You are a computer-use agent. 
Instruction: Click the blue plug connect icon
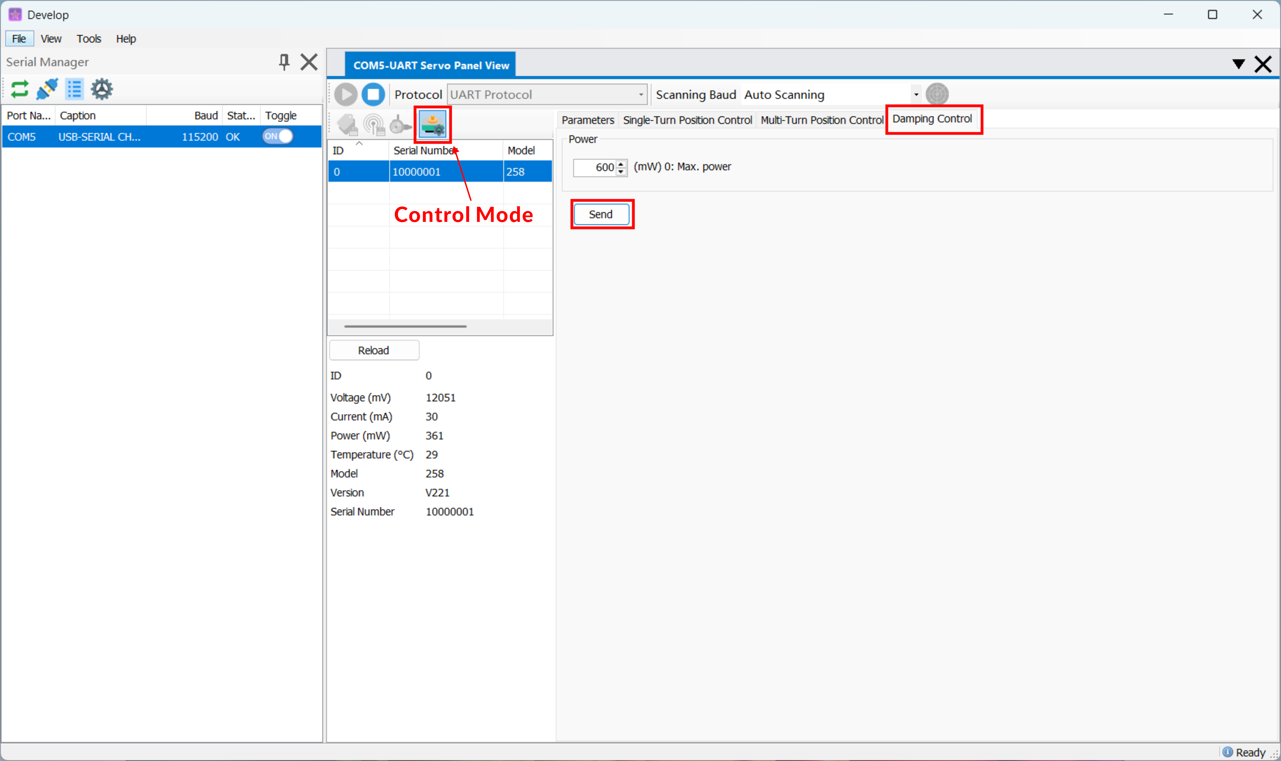point(47,89)
